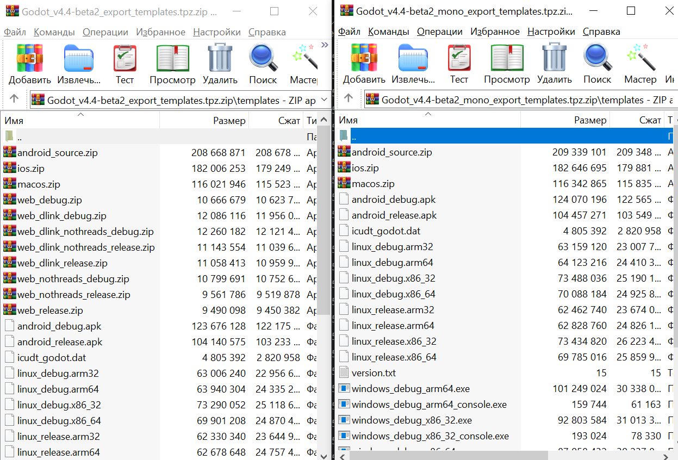Select web_nothreads_release.zip file
The height and width of the screenshot is (460, 678).
pos(74,295)
